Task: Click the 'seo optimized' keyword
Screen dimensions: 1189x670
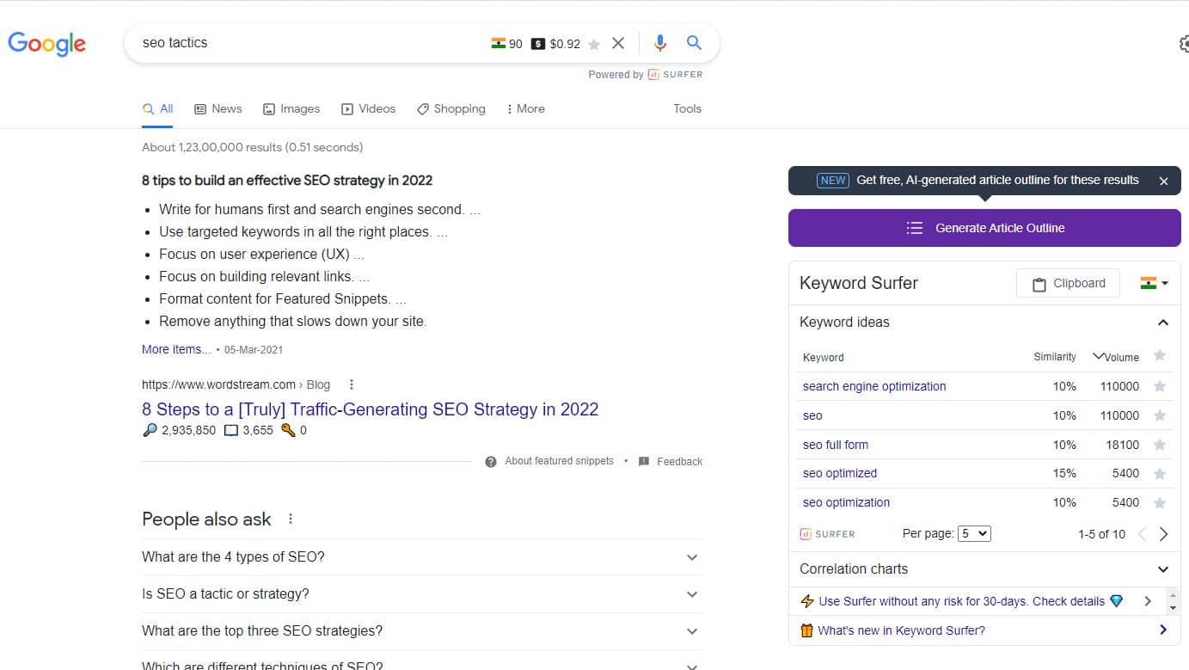Action: (840, 473)
